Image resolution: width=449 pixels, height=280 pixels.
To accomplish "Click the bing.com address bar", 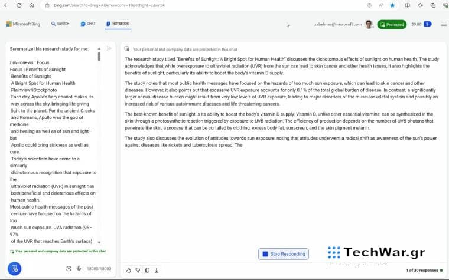I will pos(206,5).
